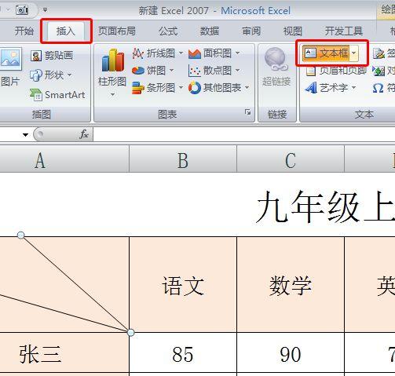Click the 数学 header cell
This screenshot has width=395, height=376.
pos(291,285)
